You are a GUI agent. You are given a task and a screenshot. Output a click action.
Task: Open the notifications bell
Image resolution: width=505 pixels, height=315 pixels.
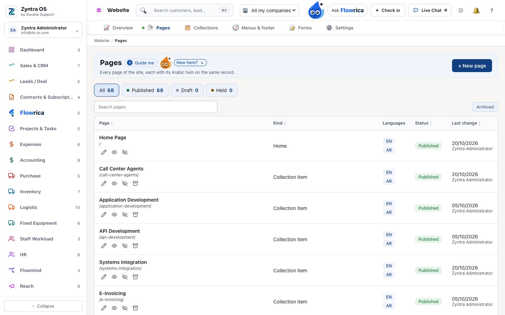[476, 10]
